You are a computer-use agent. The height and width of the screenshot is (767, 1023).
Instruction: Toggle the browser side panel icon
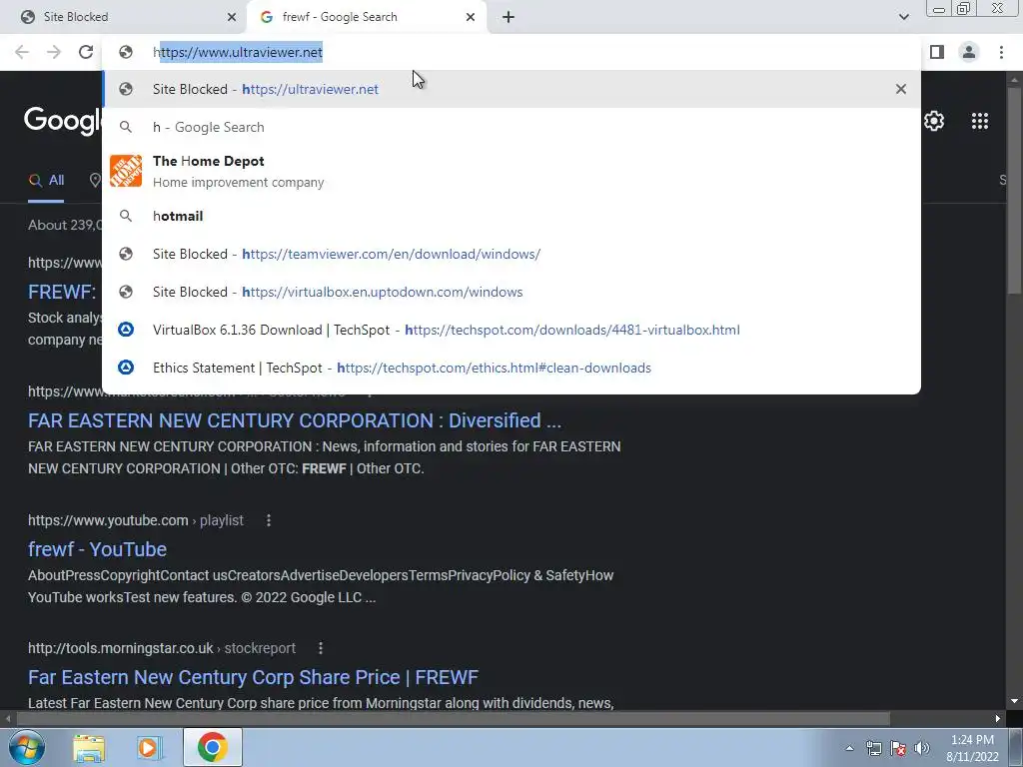tap(937, 52)
